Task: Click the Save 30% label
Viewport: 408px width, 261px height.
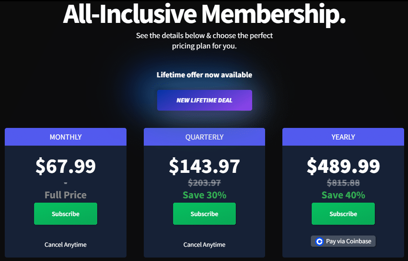Action: click(x=205, y=195)
